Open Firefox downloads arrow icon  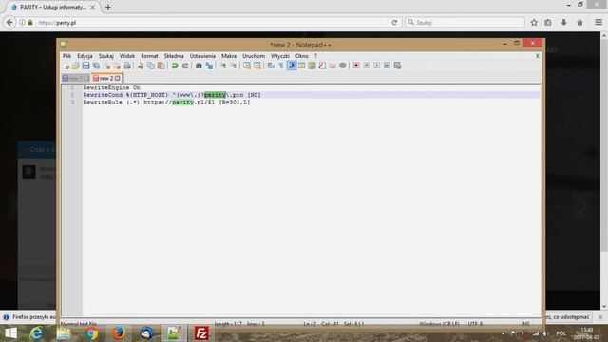coord(563,23)
